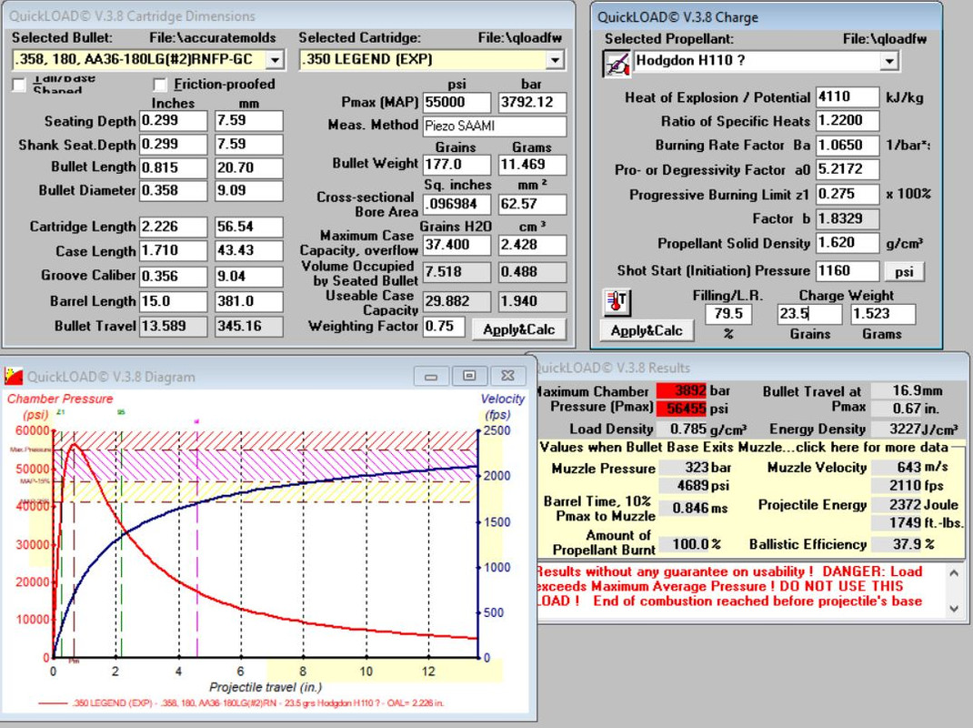Edit Bullet Length mm field 20.70

249,167
